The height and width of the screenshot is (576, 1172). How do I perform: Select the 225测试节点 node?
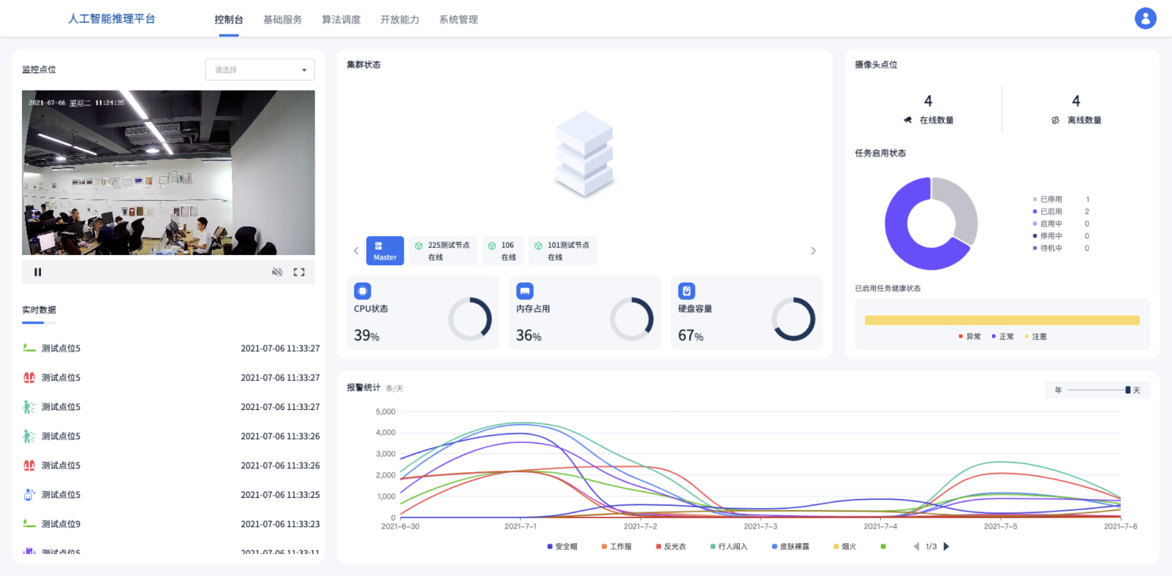click(442, 251)
